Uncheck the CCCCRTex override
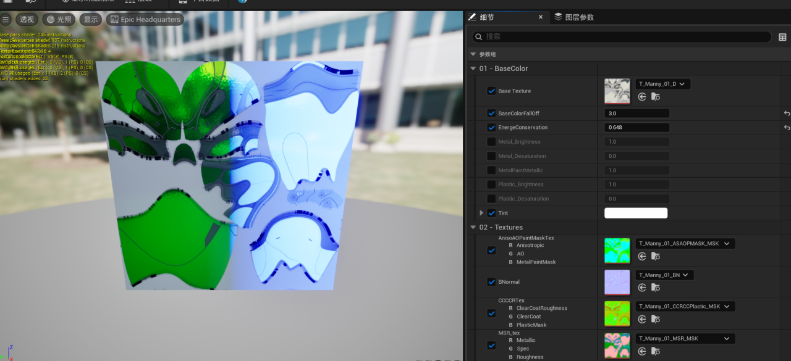Image resolution: width=791 pixels, height=361 pixels. tap(491, 313)
